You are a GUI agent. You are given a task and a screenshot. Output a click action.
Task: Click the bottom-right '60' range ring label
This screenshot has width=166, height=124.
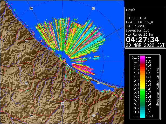point(93,115)
